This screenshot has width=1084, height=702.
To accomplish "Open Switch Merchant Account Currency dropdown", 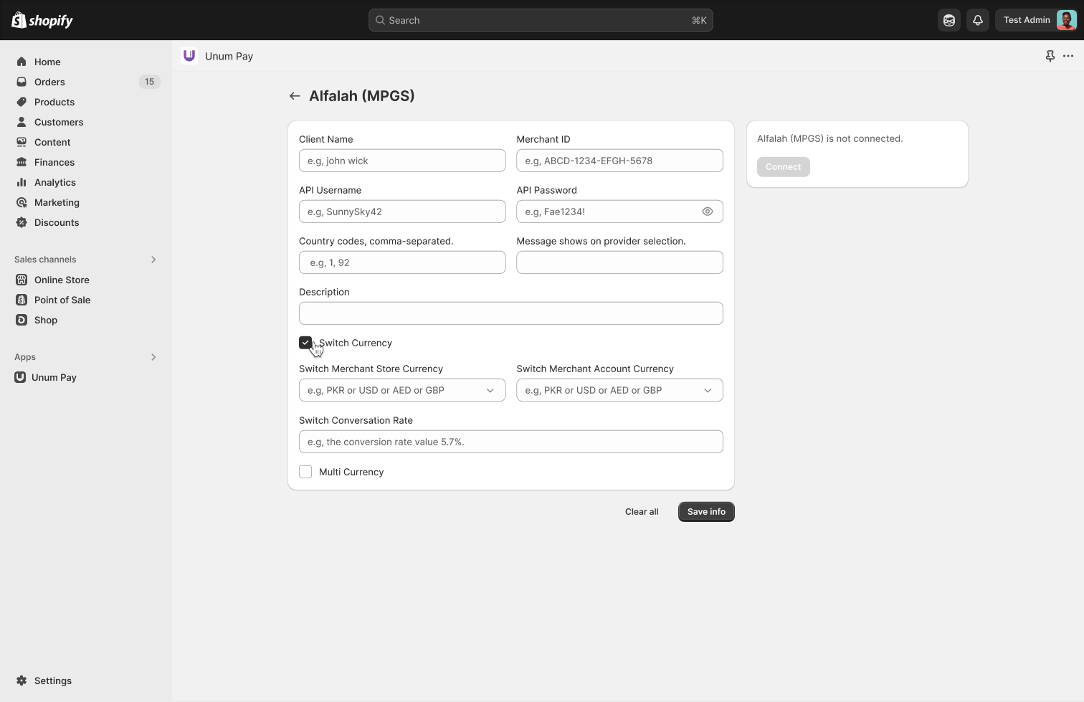I will tap(619, 390).
